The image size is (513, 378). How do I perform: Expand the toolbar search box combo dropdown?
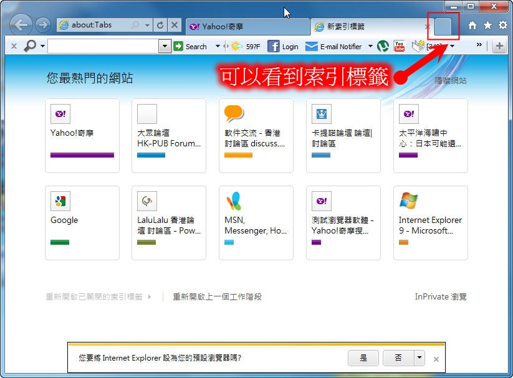[165, 46]
